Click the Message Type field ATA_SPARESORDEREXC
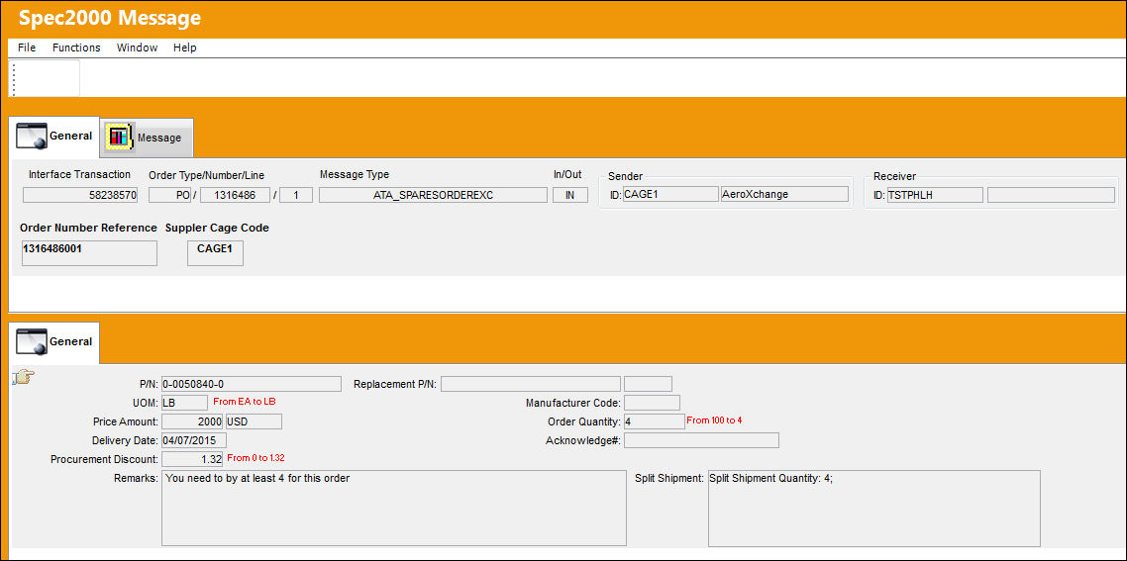This screenshot has width=1127, height=561. coord(433,195)
